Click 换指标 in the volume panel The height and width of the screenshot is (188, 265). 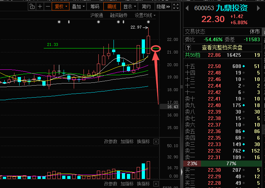143,141
